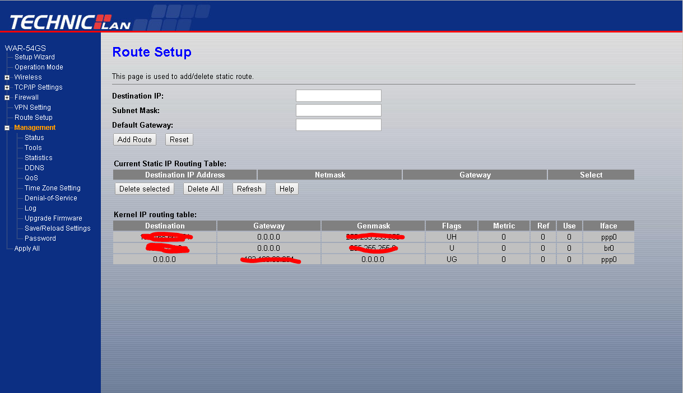Screen dimensions: 683x393
Task: Select kernel table Iface header
Action: [x=608, y=226]
